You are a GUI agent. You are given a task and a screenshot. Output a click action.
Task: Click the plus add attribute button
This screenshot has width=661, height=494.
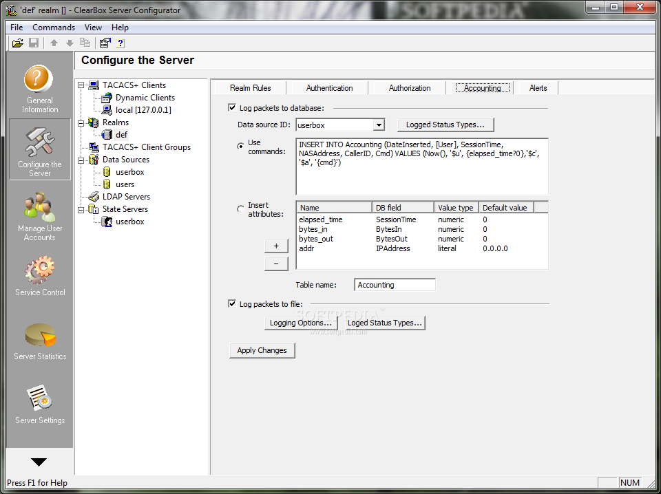click(x=276, y=246)
